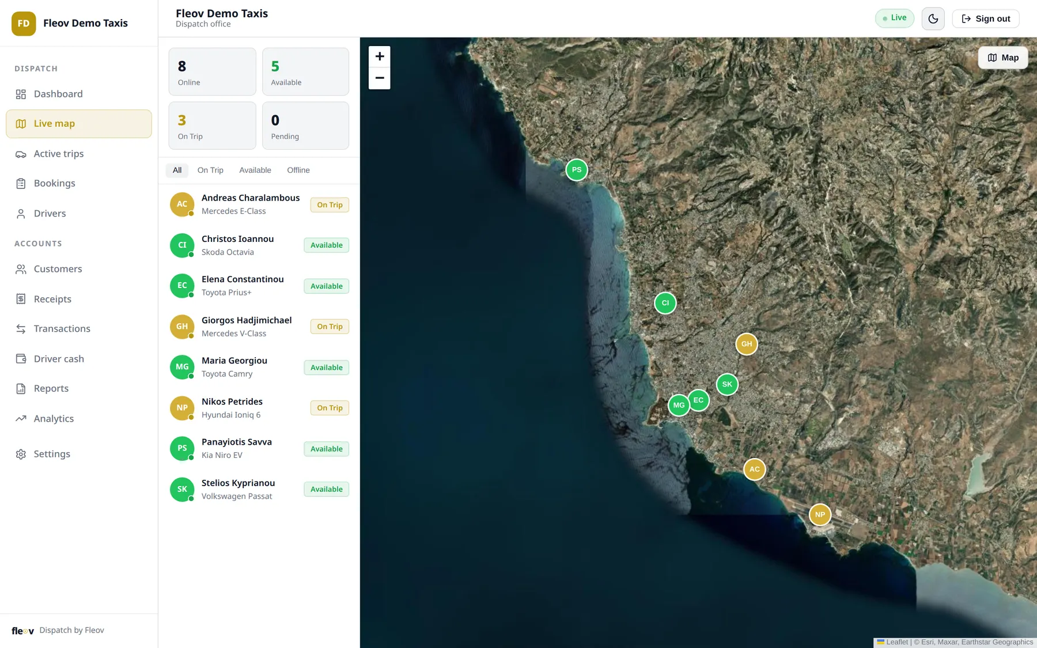
Task: Select Christos Ioannou driver row
Action: coord(259,245)
